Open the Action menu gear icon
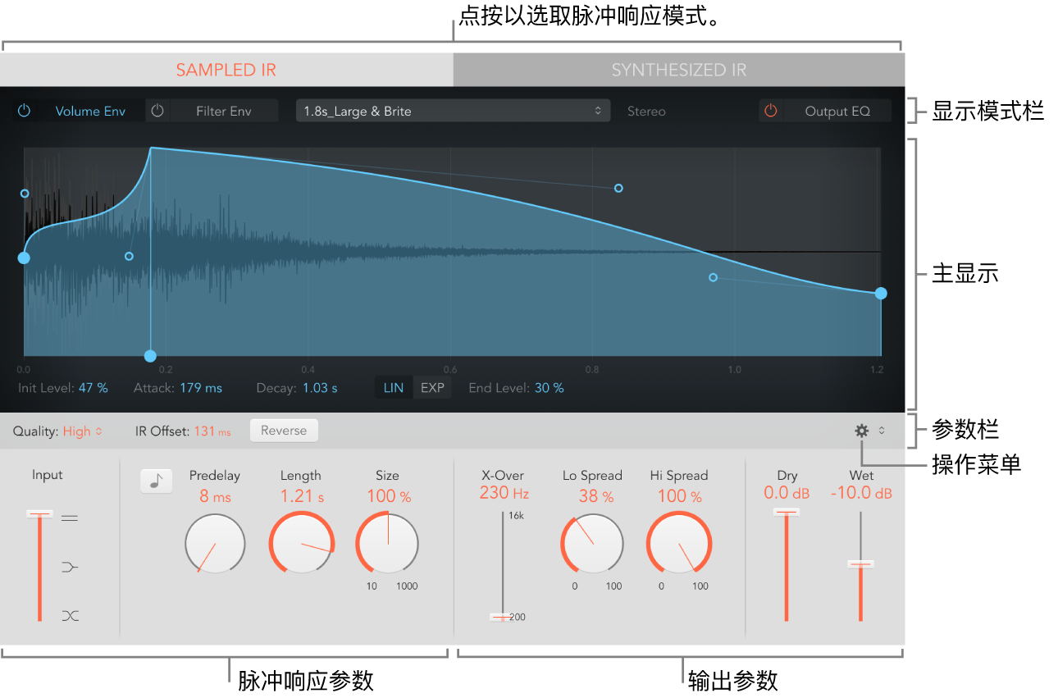Screen dimensions: 1058x698 tap(860, 430)
